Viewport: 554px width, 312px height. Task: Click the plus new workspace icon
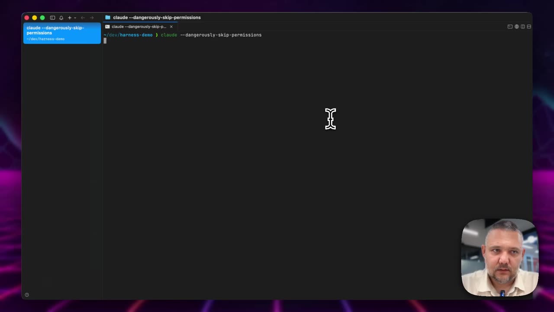pyautogui.click(x=70, y=18)
